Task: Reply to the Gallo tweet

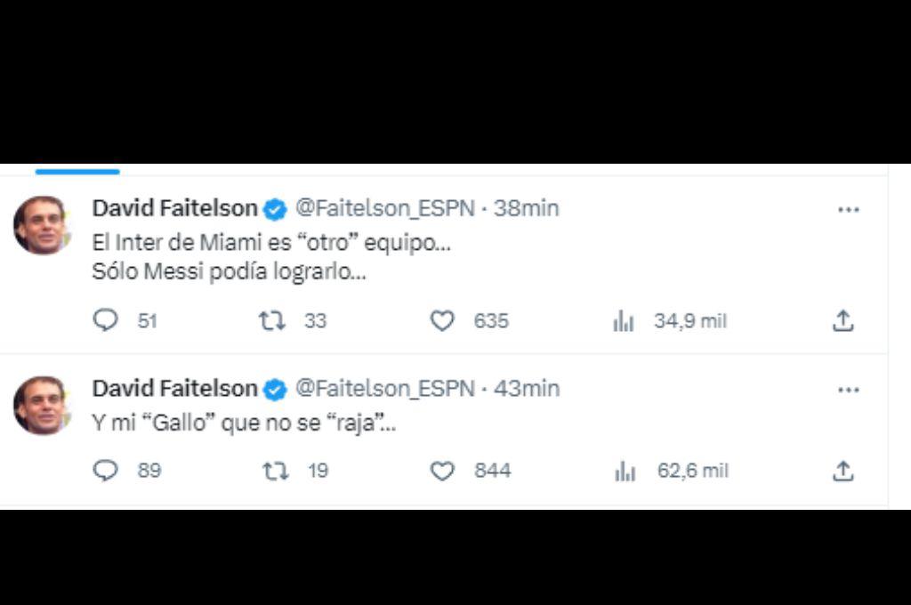Action: click(x=107, y=471)
